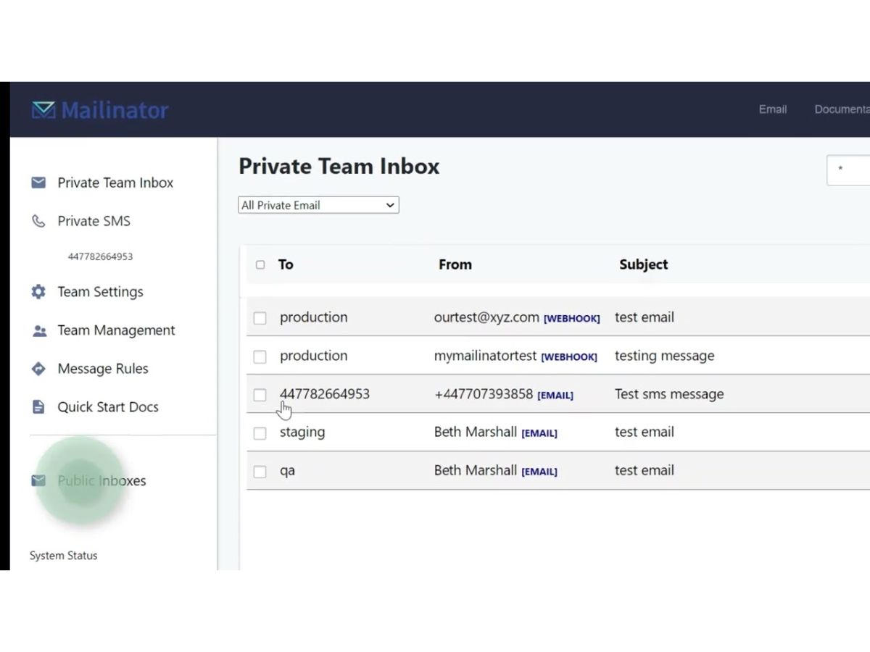Click the Private SMS phone icon
This screenshot has width=870, height=652.
[38, 221]
